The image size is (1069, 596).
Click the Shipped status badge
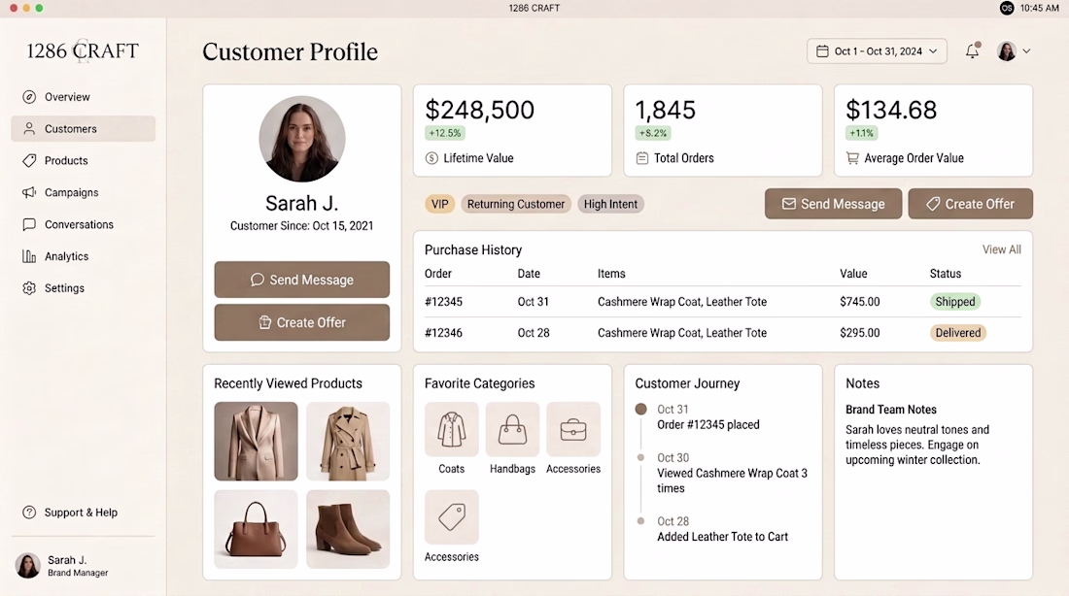coord(955,302)
